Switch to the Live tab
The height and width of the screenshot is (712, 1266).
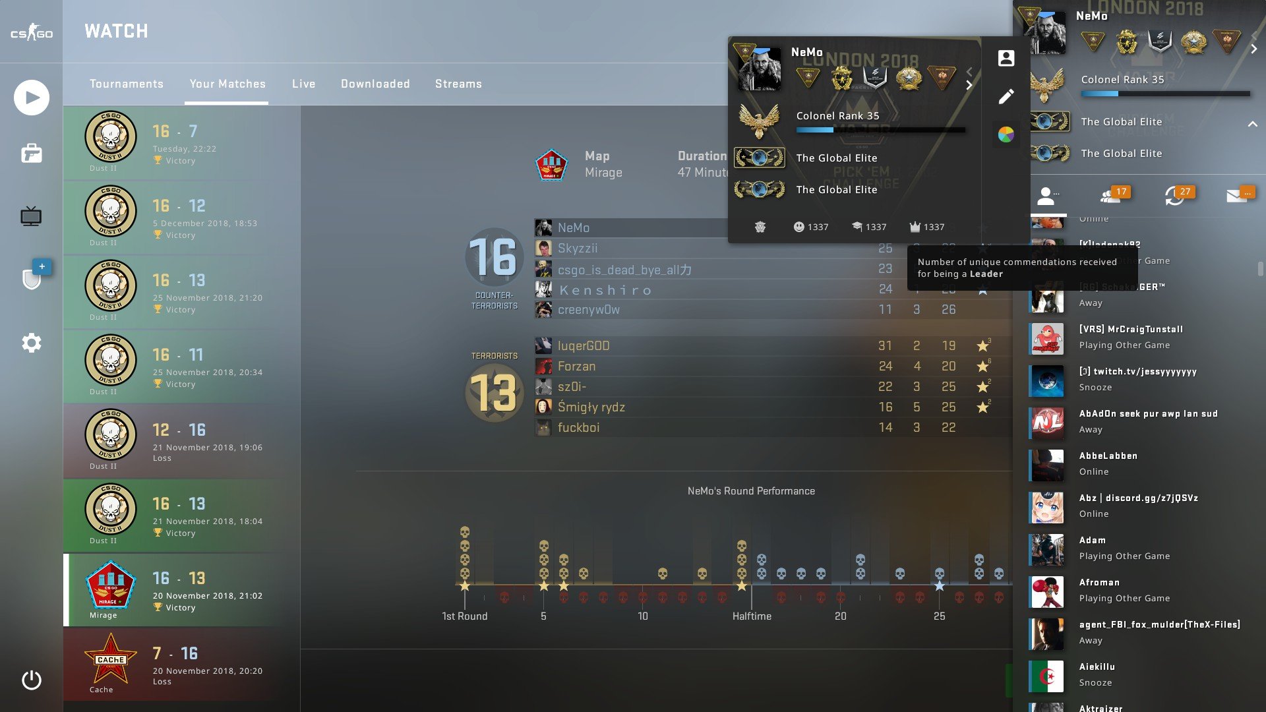(x=302, y=84)
